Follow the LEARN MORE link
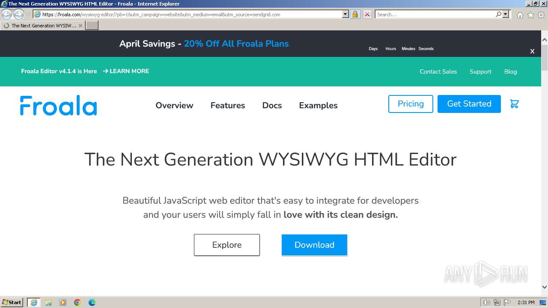548x308 pixels. coord(126,71)
